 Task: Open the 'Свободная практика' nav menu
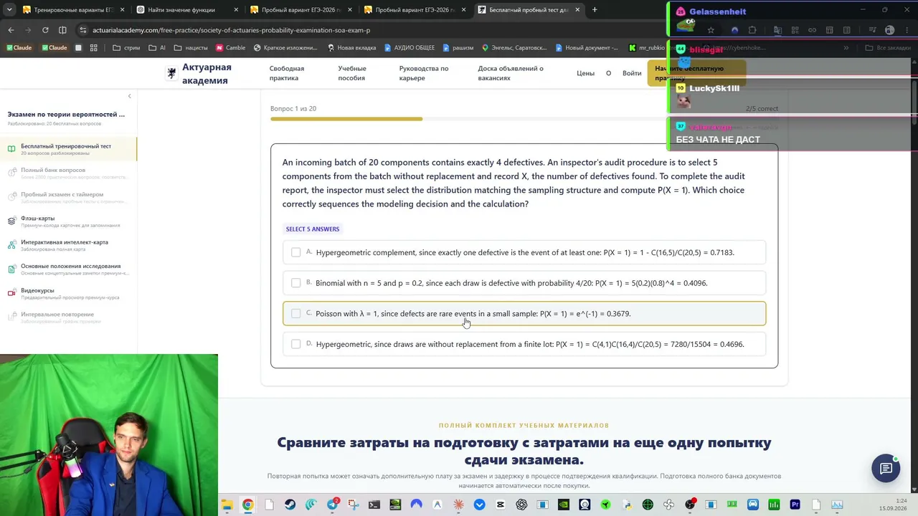pos(287,73)
